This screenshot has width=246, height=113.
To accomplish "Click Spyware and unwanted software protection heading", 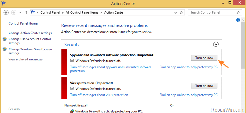I will point(112,55).
